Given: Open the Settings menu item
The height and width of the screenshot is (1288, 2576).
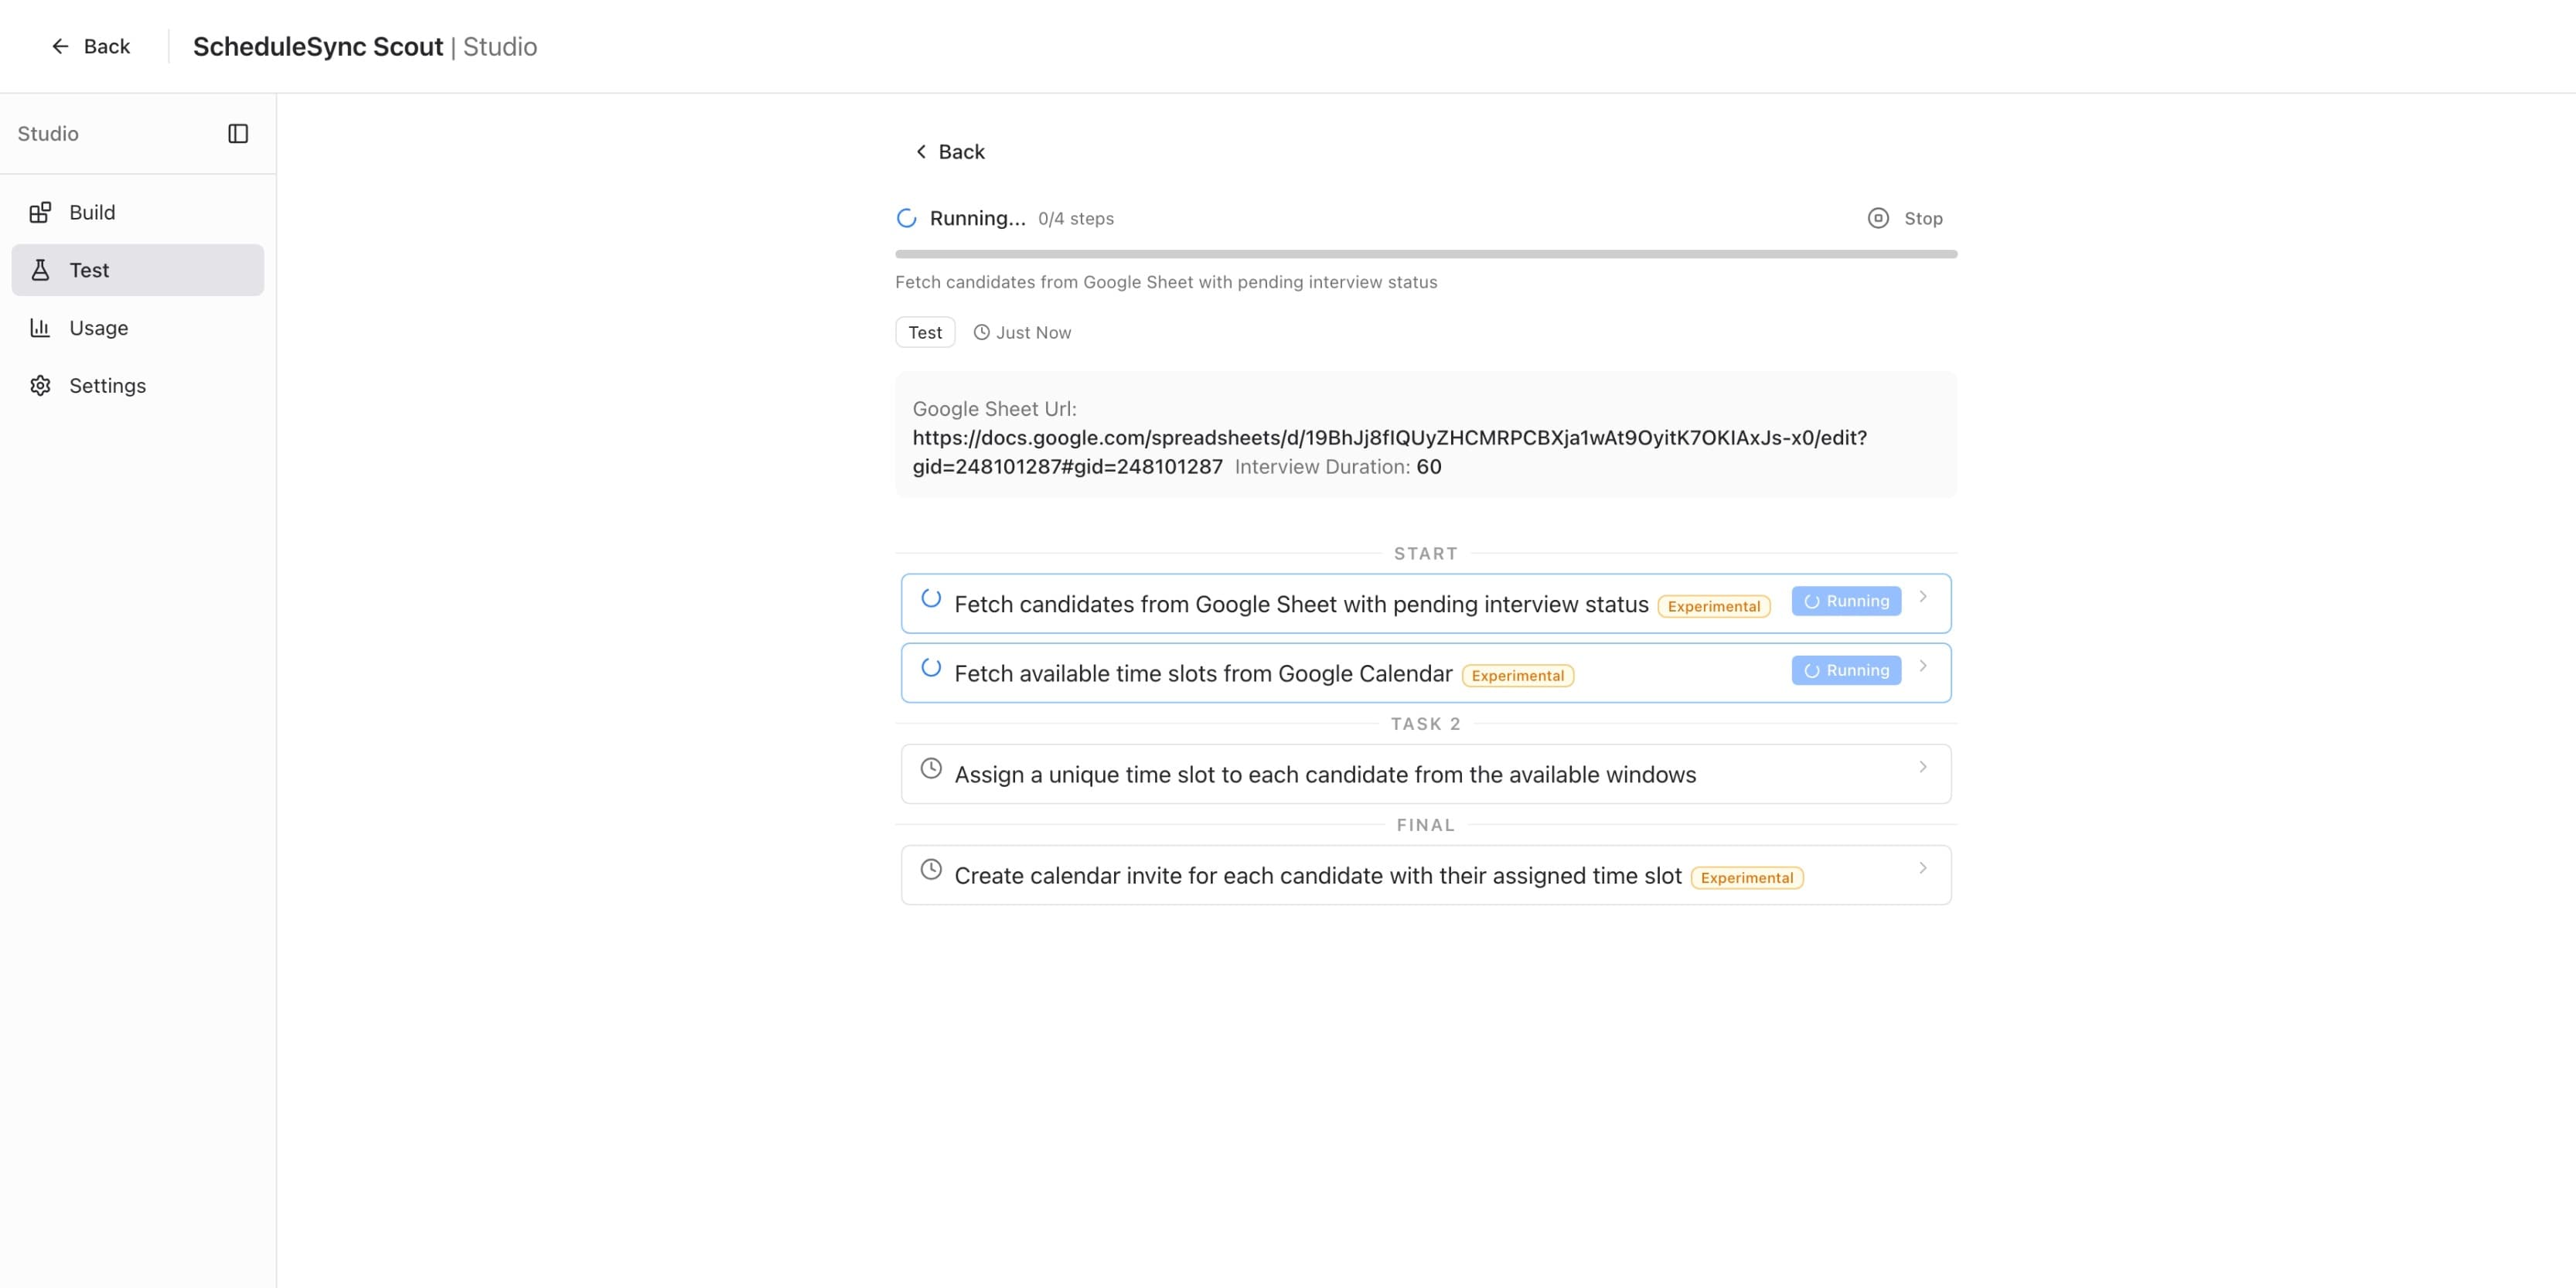Looking at the screenshot, I should pyautogui.click(x=107, y=386).
